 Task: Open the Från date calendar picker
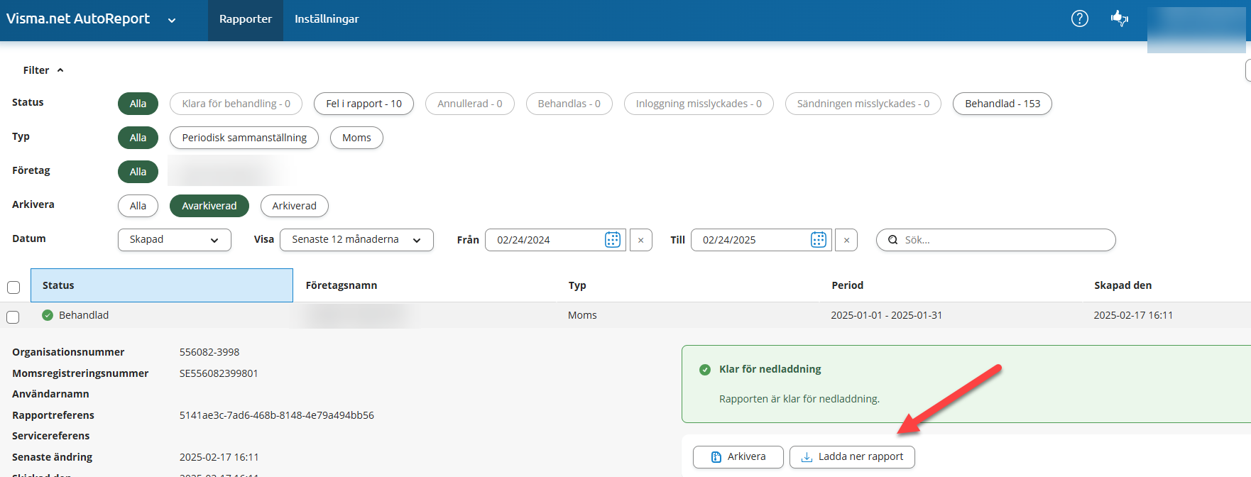[612, 240]
